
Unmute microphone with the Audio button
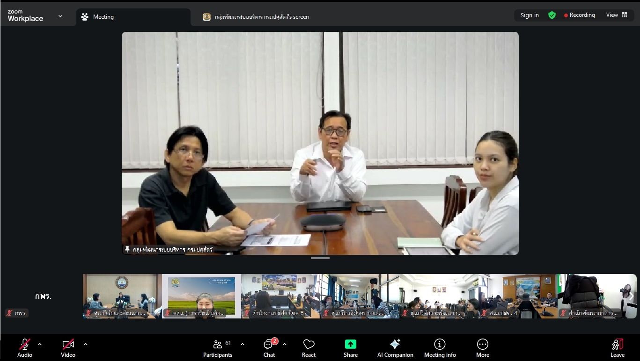(x=25, y=348)
